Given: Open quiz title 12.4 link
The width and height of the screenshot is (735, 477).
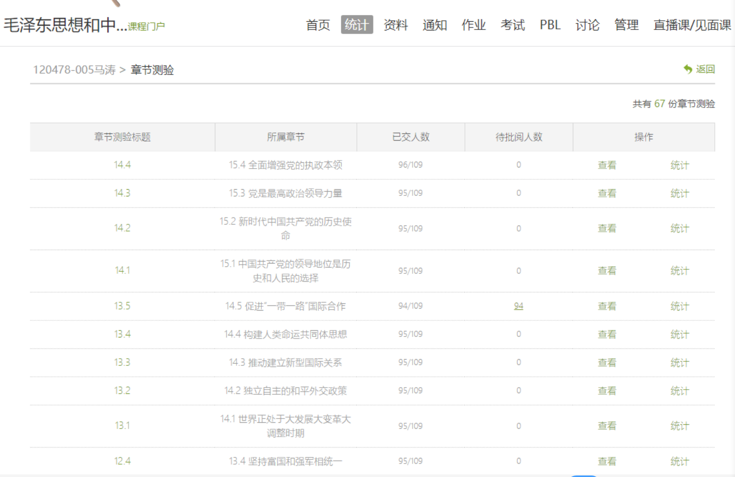Looking at the screenshot, I should coord(122,461).
